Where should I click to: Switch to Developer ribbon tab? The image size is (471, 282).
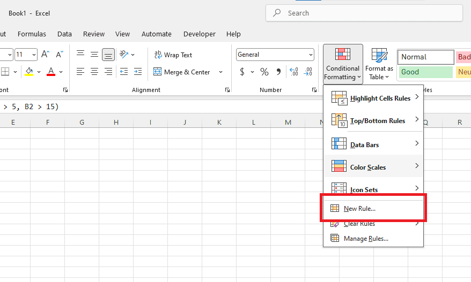point(200,34)
